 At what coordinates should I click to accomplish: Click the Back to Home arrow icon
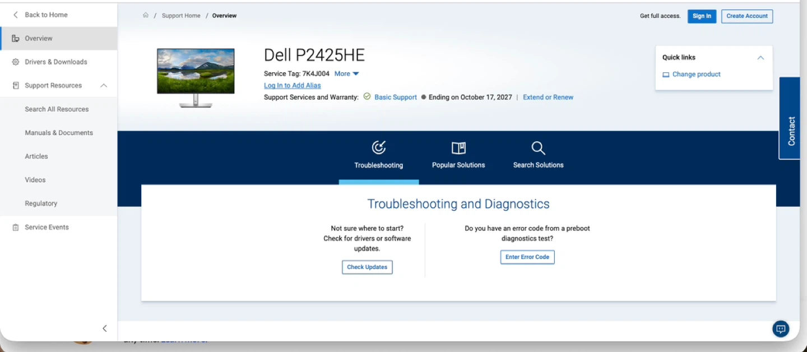[16, 15]
